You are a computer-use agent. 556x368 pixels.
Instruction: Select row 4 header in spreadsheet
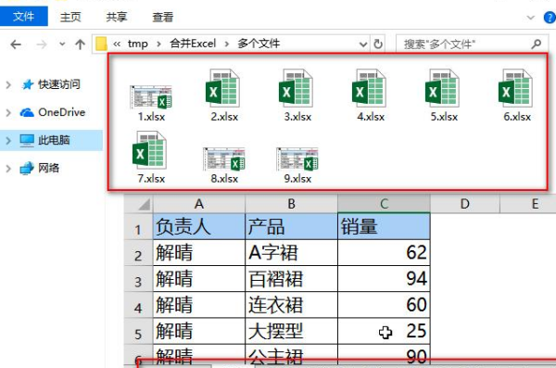138,305
